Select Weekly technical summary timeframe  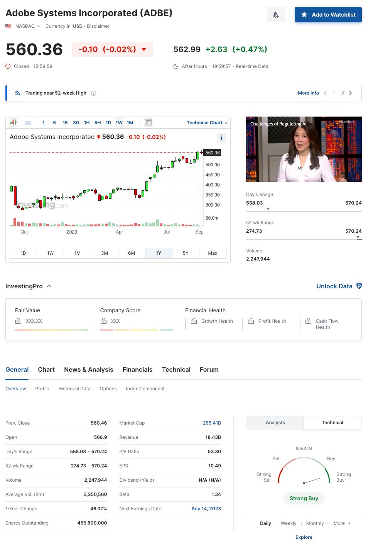[x=289, y=523]
